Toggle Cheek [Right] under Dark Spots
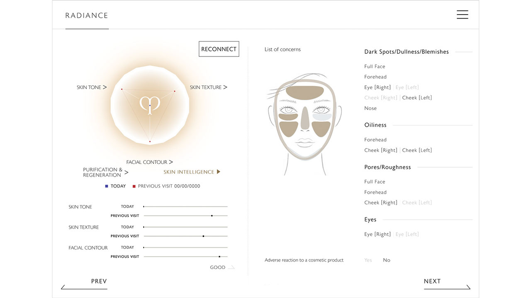Image resolution: width=531 pixels, height=298 pixels. pyautogui.click(x=380, y=98)
